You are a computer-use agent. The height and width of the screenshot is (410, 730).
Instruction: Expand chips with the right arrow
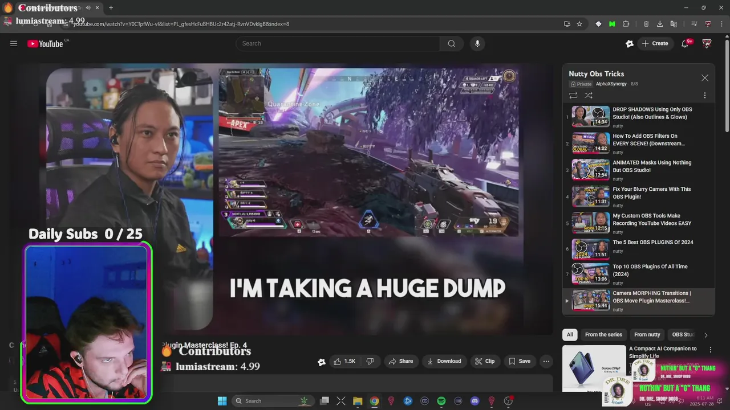click(x=705, y=335)
